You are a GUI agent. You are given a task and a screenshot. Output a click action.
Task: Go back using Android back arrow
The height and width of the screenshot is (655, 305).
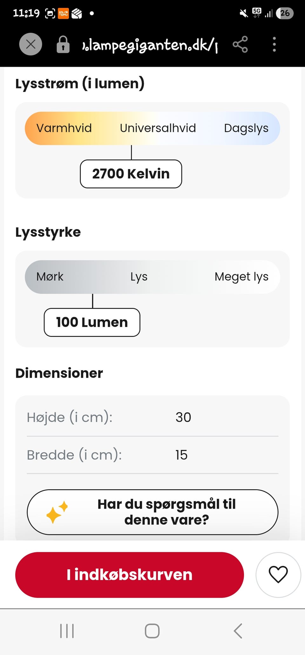tap(238, 631)
